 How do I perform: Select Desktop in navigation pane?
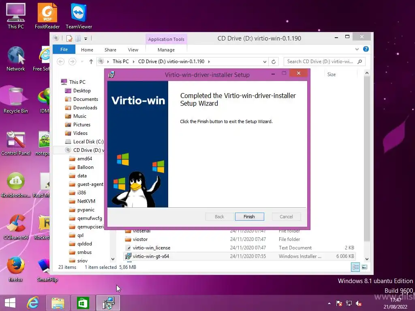[82, 90]
